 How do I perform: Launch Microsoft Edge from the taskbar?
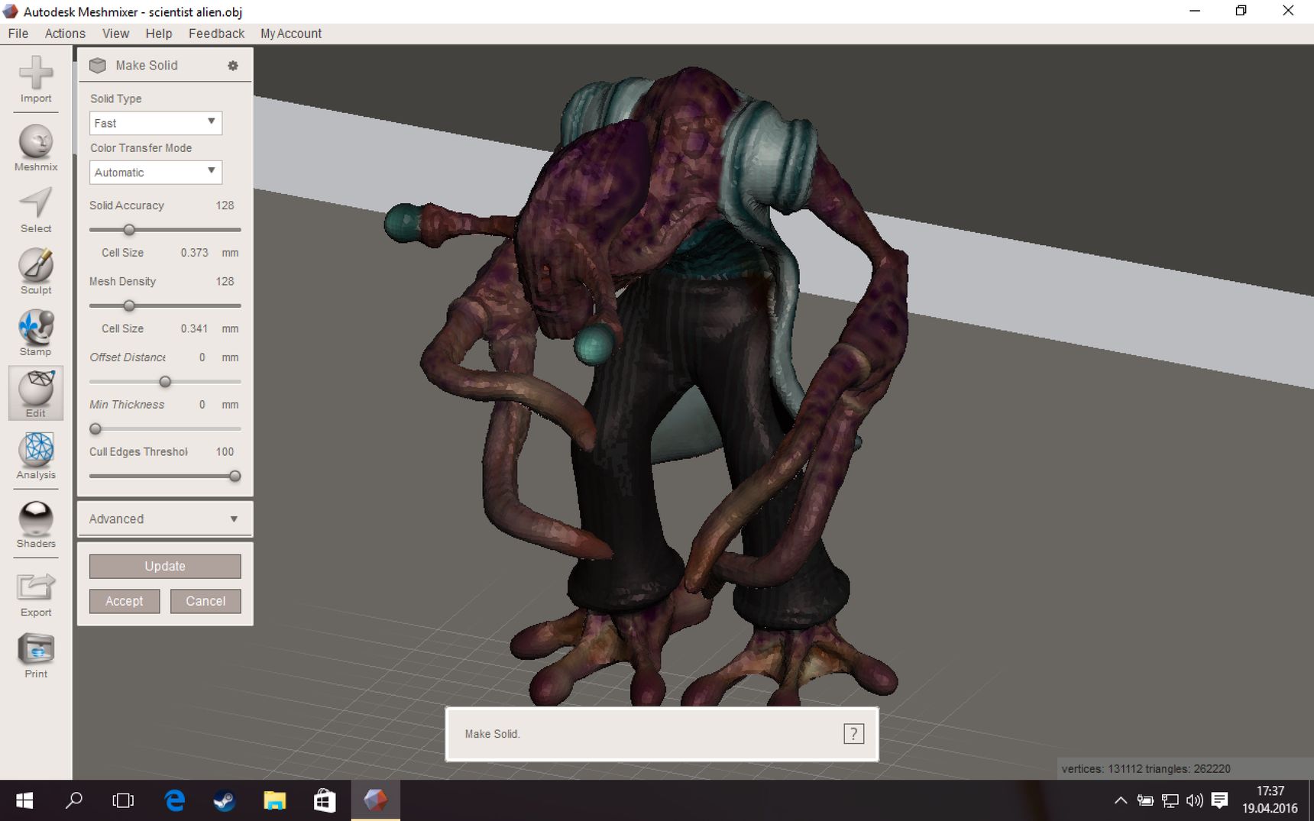click(175, 800)
